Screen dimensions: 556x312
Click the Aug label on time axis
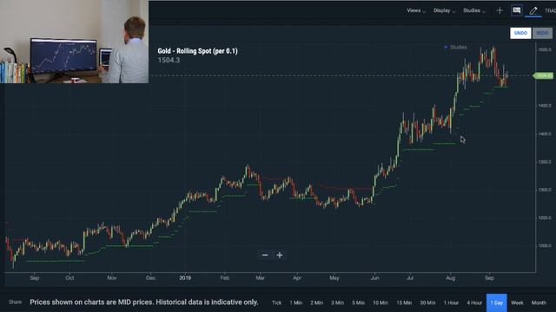(450, 278)
